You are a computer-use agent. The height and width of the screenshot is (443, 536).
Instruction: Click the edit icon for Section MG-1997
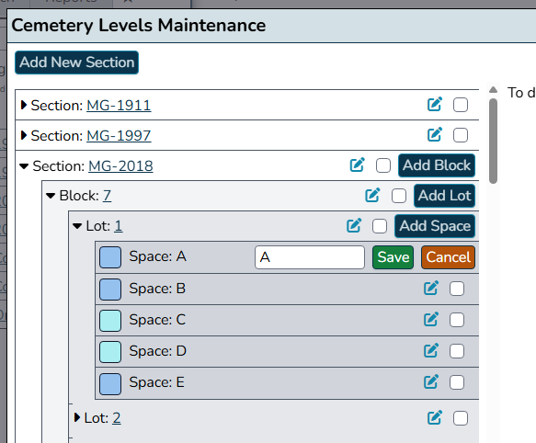(x=435, y=135)
